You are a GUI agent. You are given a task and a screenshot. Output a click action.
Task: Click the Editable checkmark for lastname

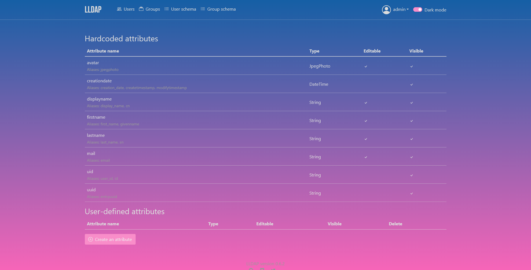pyautogui.click(x=366, y=139)
